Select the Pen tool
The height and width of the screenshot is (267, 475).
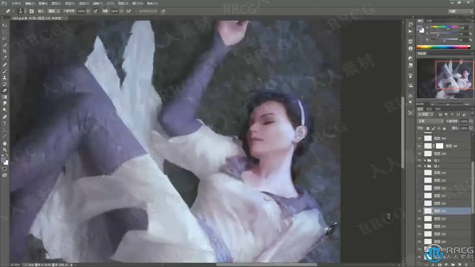5,117
